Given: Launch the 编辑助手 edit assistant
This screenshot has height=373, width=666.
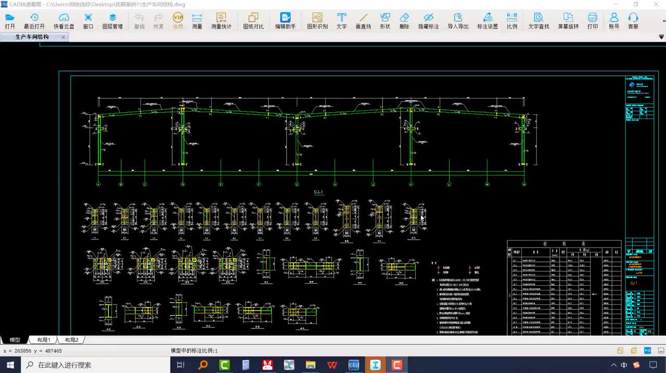Looking at the screenshot, I should (285, 21).
